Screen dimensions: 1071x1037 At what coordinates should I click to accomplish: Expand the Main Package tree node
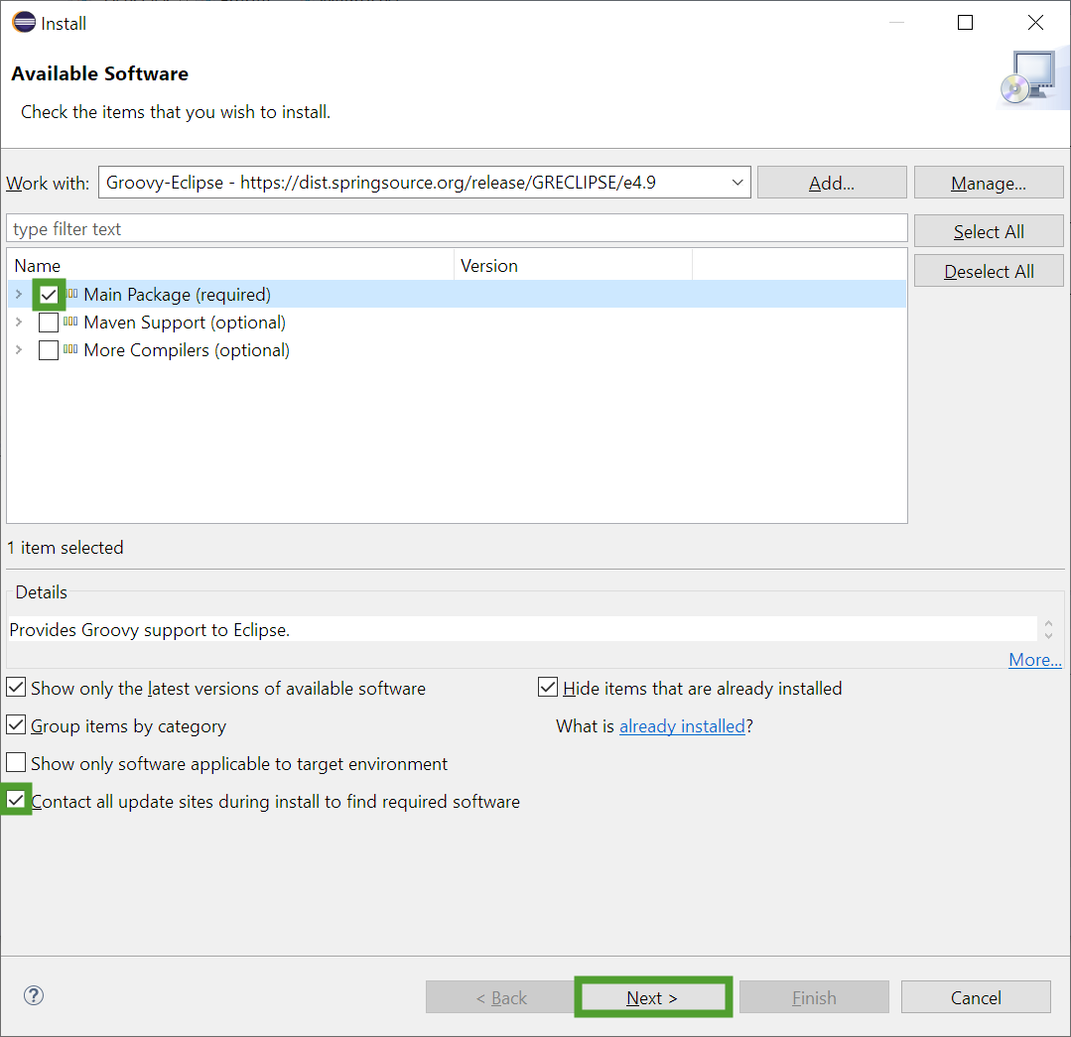coord(18,295)
